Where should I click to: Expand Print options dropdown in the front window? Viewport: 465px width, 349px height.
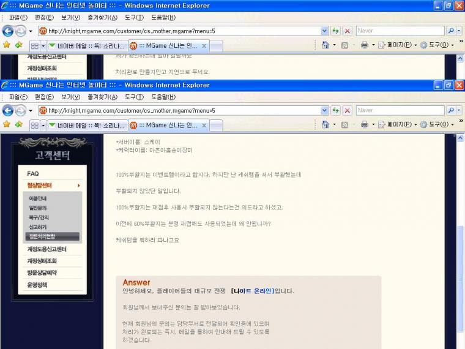pyautogui.click(x=373, y=124)
